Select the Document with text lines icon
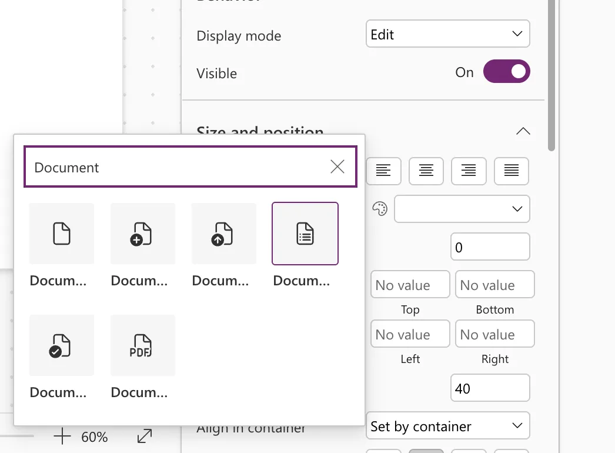The image size is (615, 453). [305, 234]
